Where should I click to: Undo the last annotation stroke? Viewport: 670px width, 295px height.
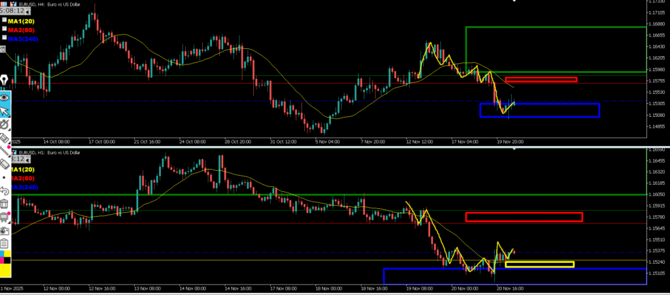point(5,191)
